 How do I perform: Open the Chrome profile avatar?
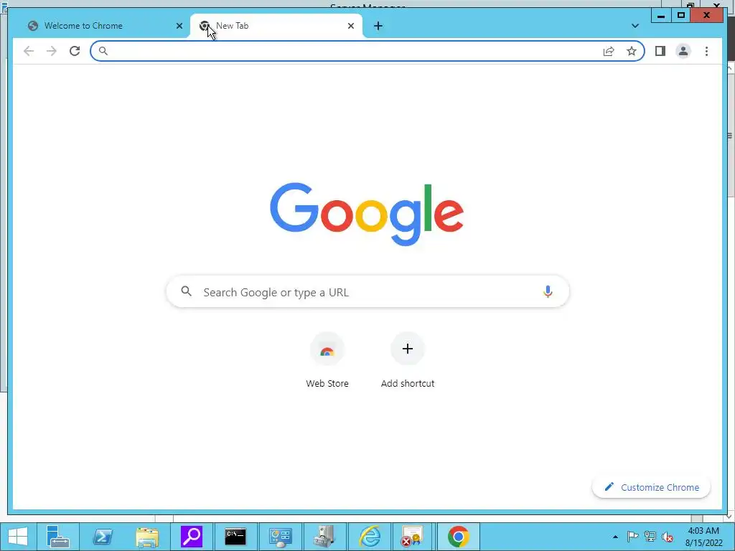click(x=683, y=51)
